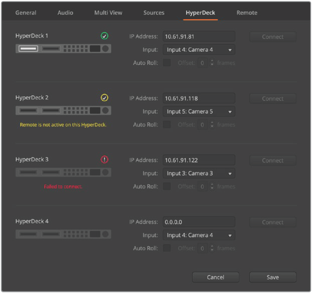Click the yellow status icon for HyperDeck 2

104,98
